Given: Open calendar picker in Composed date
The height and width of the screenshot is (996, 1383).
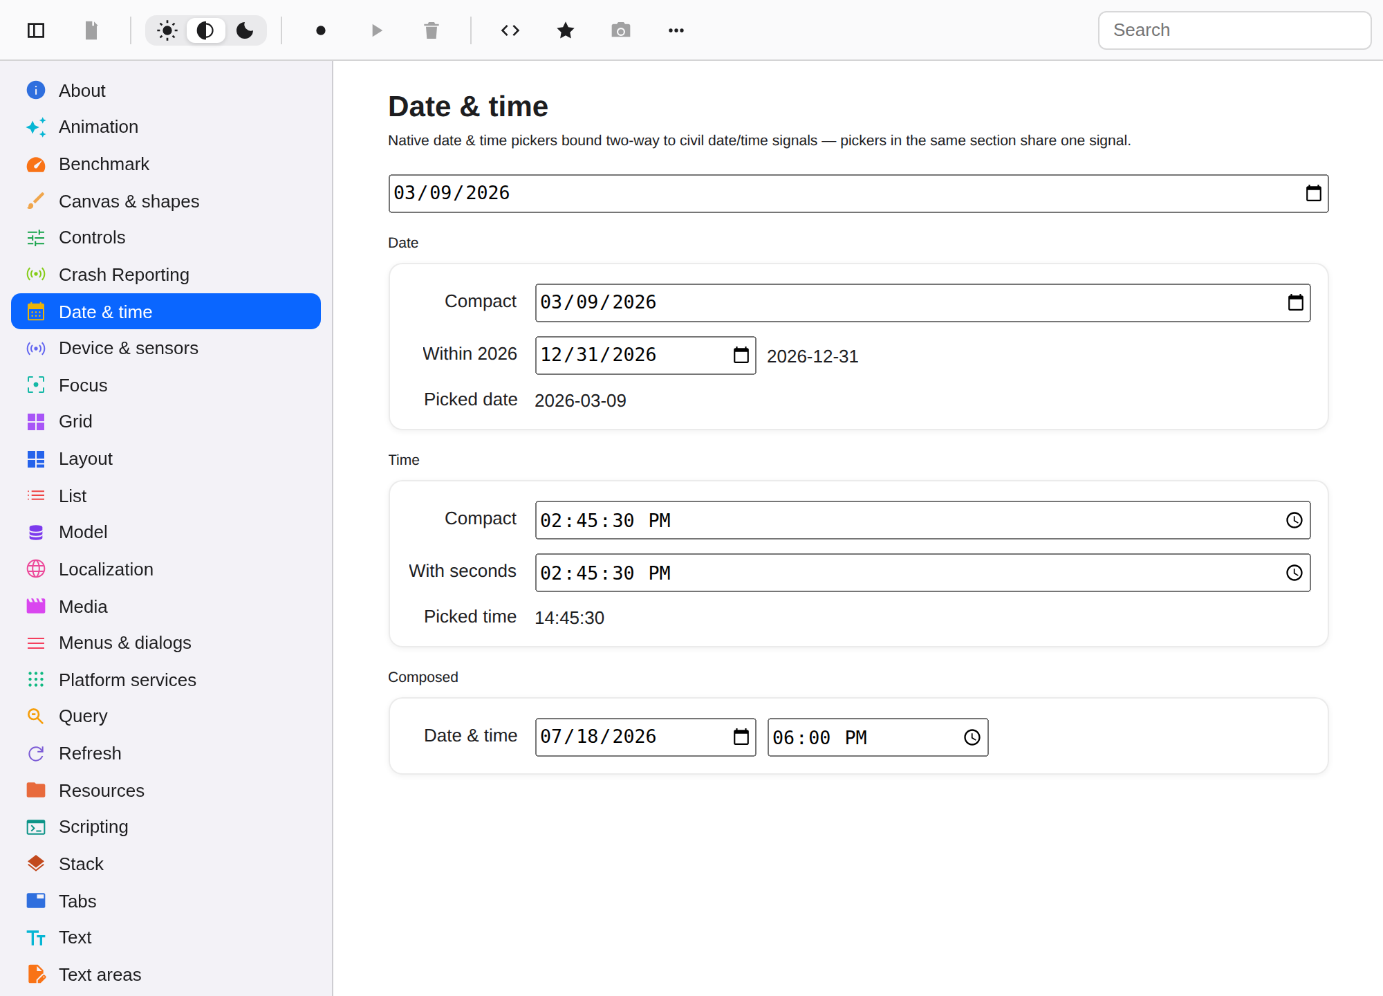Looking at the screenshot, I should click(741, 737).
